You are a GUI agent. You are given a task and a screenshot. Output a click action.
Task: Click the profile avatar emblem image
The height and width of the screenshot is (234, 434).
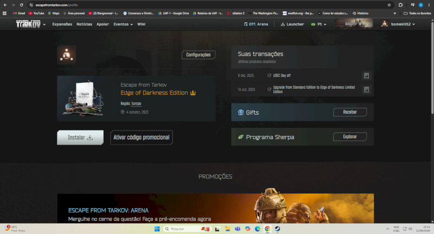[x=66, y=55]
